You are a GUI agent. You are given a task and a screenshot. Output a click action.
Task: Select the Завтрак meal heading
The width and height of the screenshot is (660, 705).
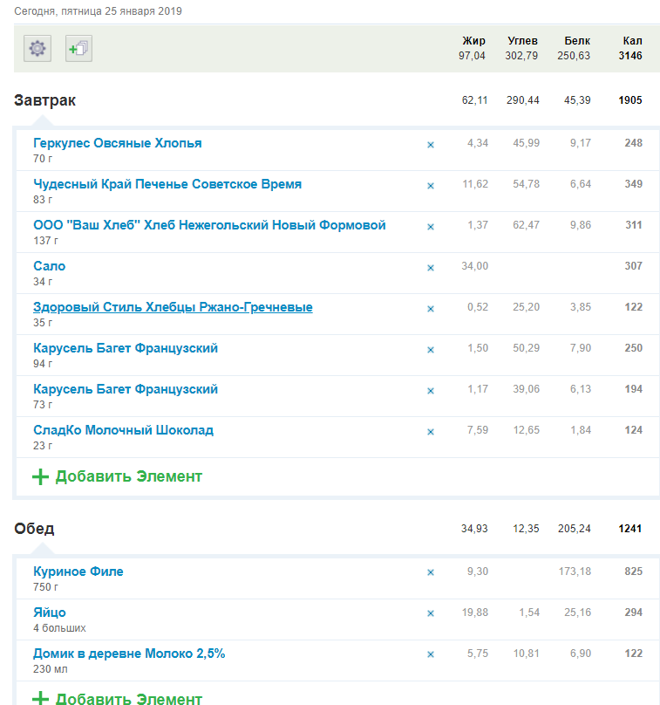[45, 100]
